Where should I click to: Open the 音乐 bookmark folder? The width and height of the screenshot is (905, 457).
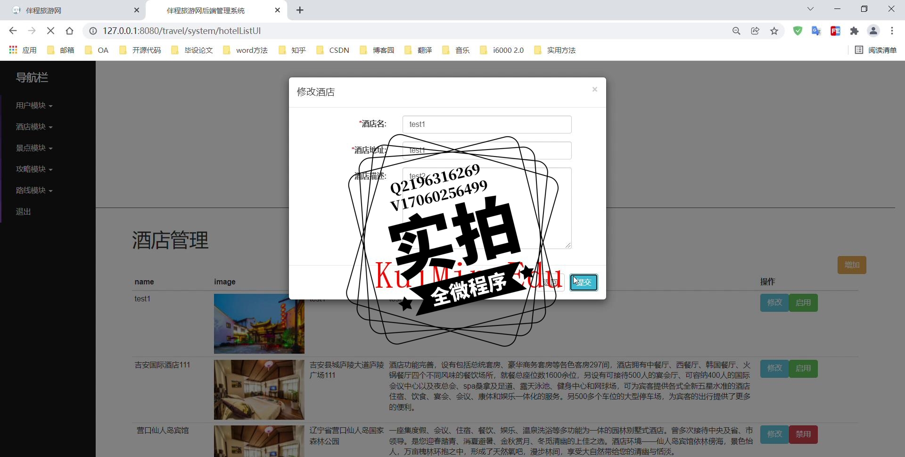(456, 50)
